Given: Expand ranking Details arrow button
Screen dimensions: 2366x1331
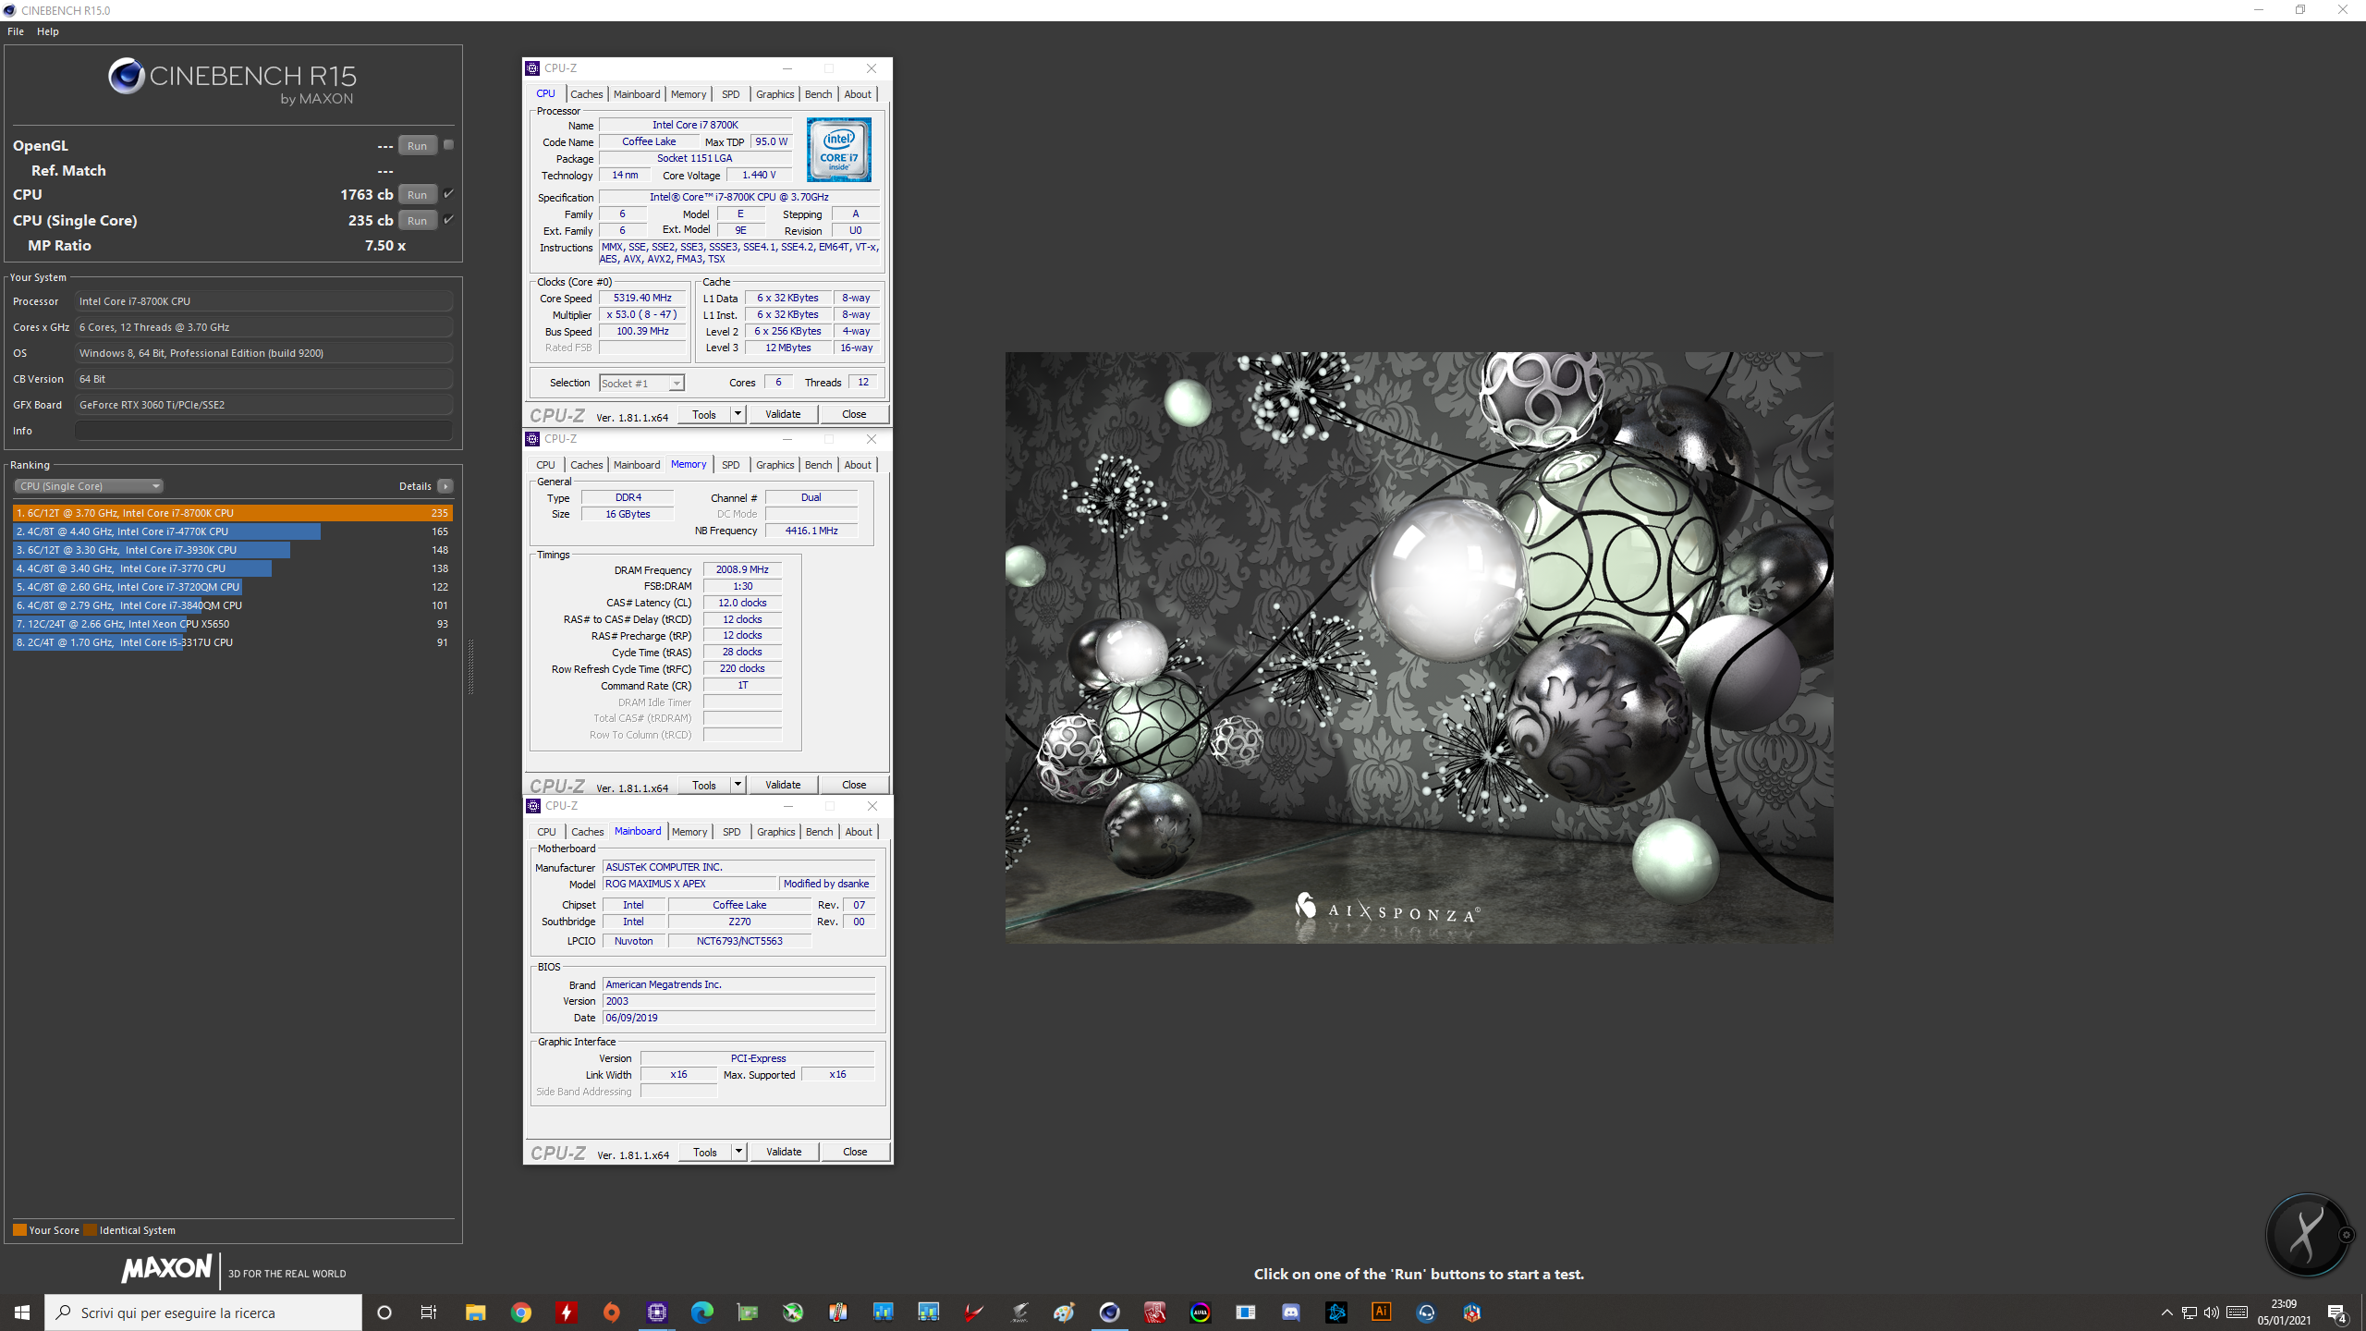Looking at the screenshot, I should point(445,486).
